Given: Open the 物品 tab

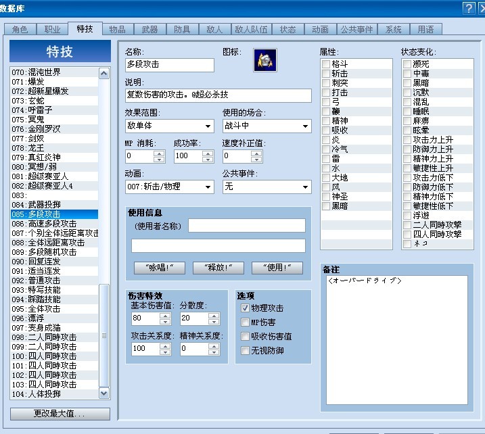Looking at the screenshot, I should coord(117,29).
